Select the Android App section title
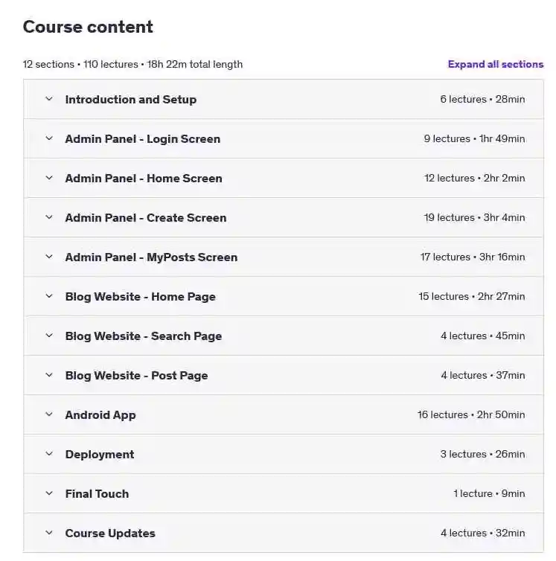 coord(100,415)
